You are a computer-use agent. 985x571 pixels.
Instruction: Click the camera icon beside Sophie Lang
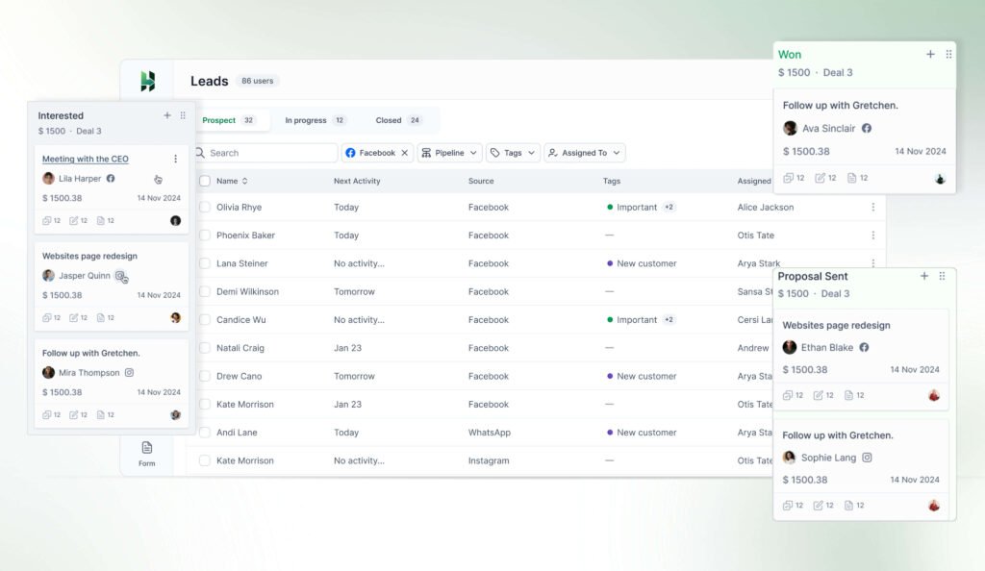(x=867, y=458)
